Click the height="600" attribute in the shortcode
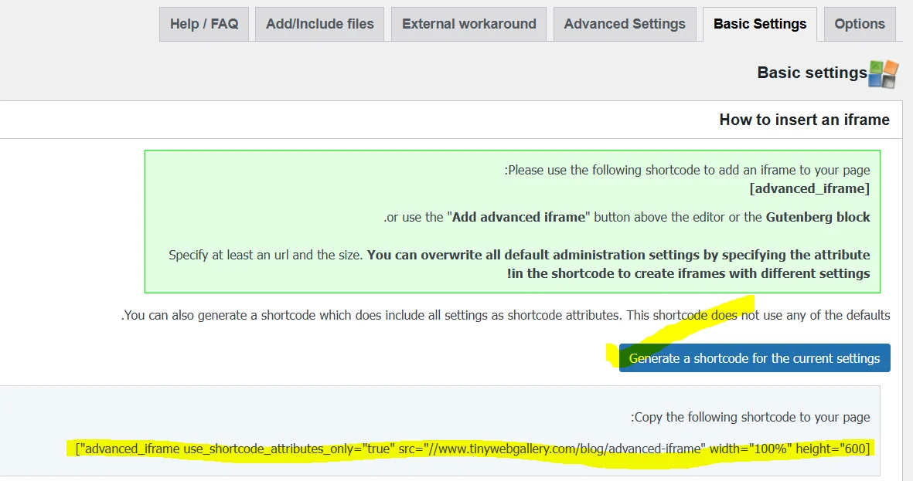The width and height of the screenshot is (913, 481). click(834, 449)
